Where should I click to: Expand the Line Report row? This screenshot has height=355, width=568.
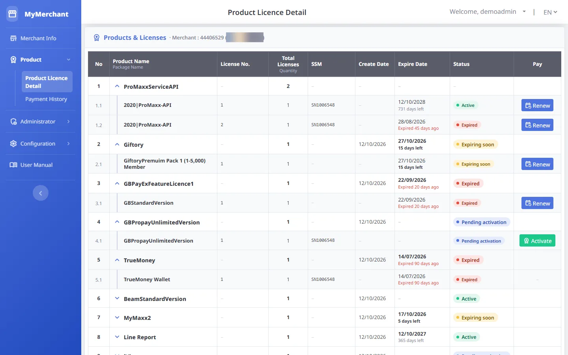pyautogui.click(x=117, y=337)
